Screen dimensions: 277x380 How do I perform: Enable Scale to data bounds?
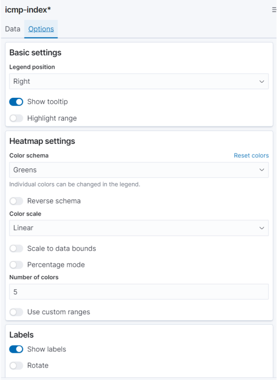[x=16, y=249]
